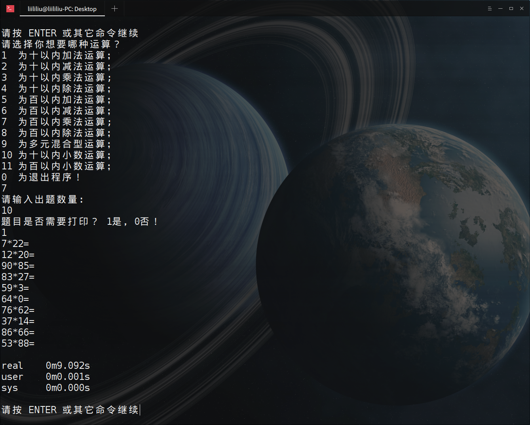Click menu line '2 为十以内减法运算'
This screenshot has height=425, width=530.
click(56, 66)
